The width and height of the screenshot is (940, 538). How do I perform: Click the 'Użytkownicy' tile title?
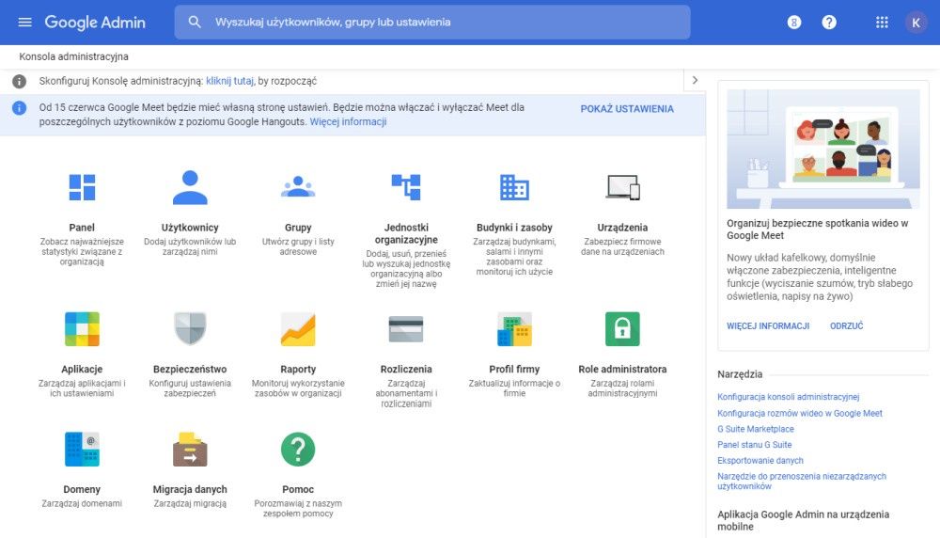190,228
